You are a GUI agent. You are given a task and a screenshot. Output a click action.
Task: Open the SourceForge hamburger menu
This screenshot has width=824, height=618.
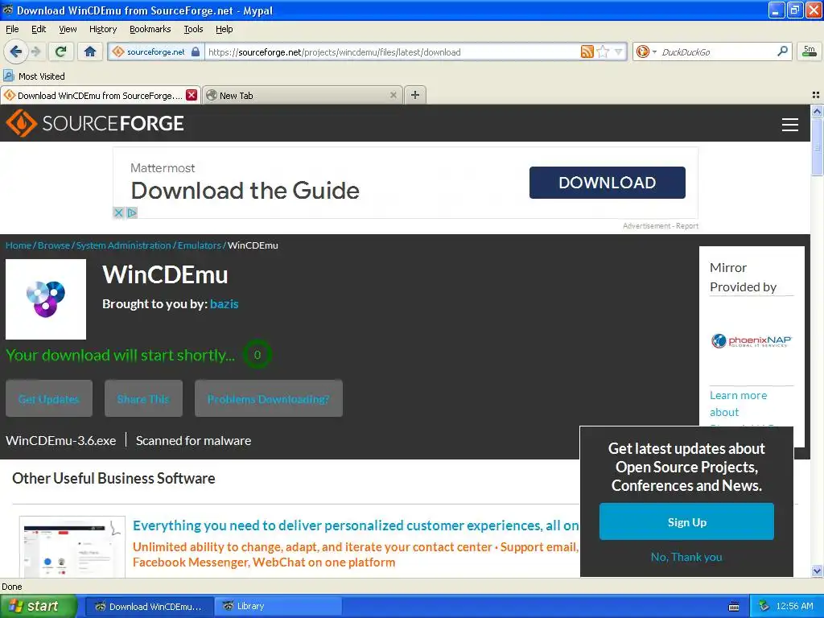790,124
